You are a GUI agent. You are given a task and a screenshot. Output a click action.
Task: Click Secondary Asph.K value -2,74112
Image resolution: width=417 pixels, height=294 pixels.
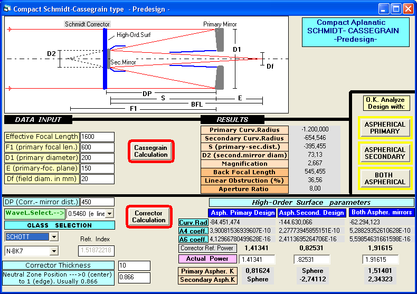click(312, 280)
